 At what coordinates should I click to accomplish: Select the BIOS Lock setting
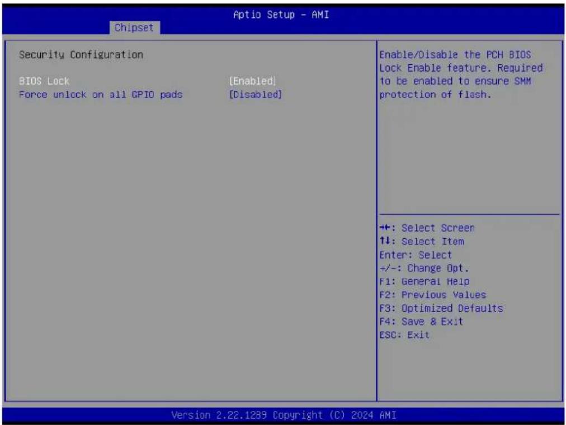[x=44, y=81]
